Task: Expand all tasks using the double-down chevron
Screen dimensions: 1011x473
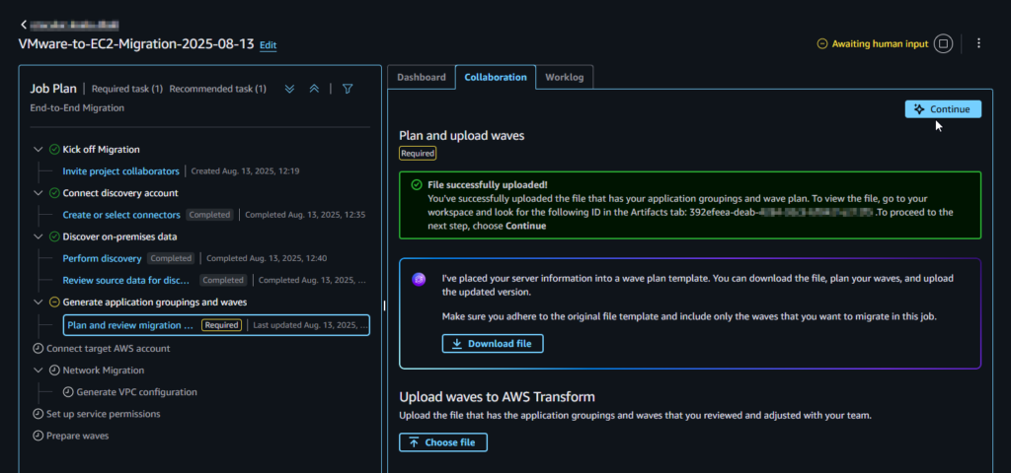Action: 290,89
